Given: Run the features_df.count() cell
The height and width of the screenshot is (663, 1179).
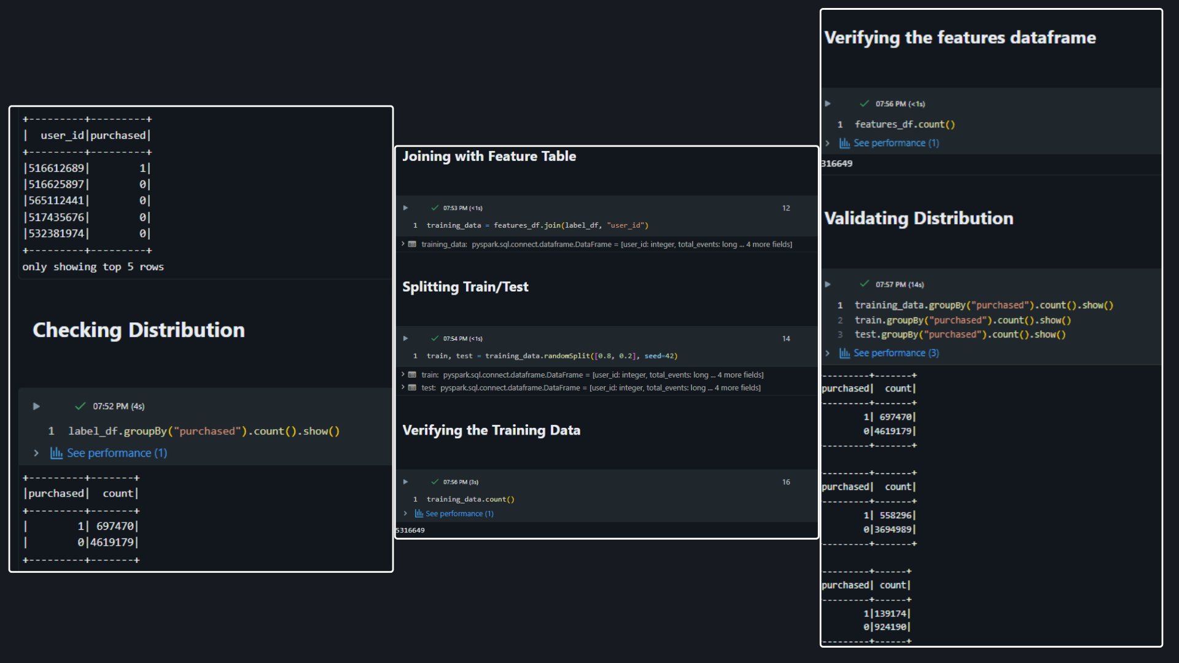Looking at the screenshot, I should coord(828,104).
